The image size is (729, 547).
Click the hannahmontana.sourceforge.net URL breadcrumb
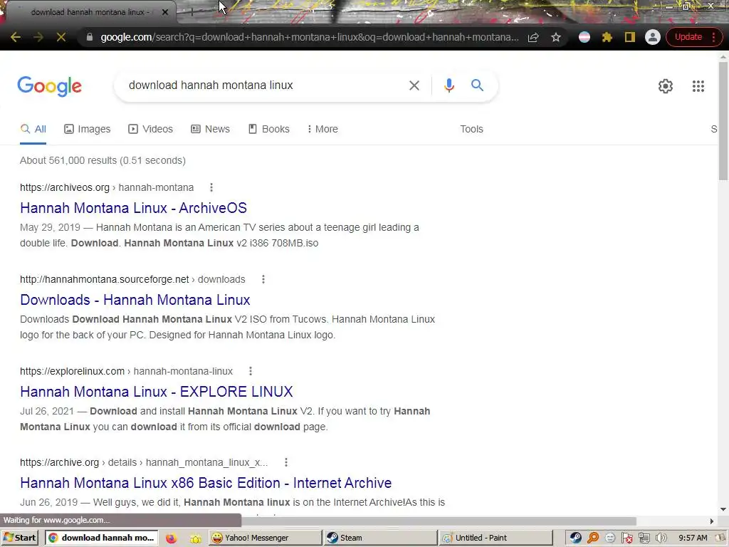[132, 279]
